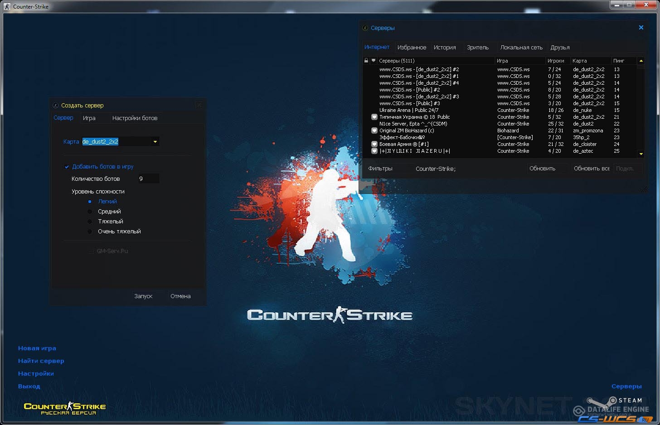Image resolution: width=660 pixels, height=425 pixels.
Task: Click Выход in main menu
Action: [29, 386]
